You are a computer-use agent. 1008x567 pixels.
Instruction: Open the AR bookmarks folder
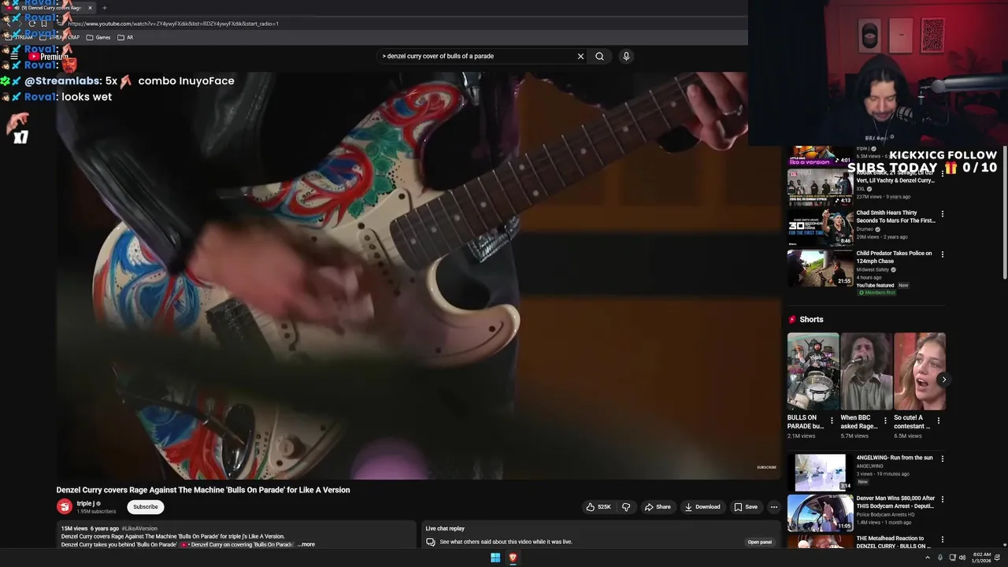pos(125,37)
